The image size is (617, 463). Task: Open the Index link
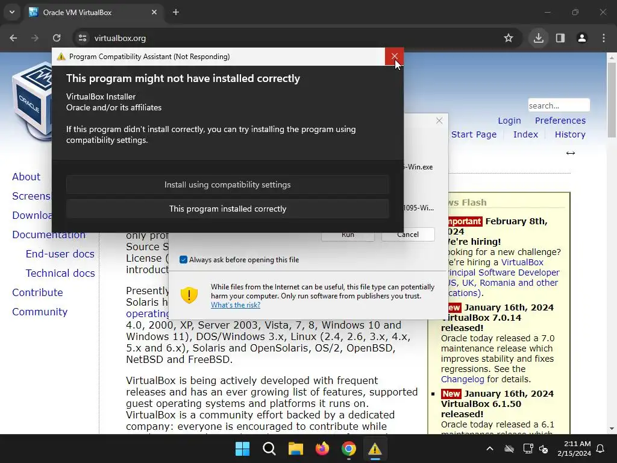525,134
